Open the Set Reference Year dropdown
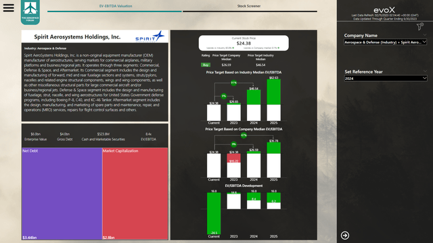Viewport: 433px width, 243px height. tap(385, 78)
